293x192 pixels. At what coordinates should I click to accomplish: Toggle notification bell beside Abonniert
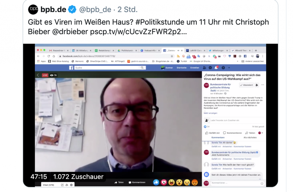pos(257,85)
